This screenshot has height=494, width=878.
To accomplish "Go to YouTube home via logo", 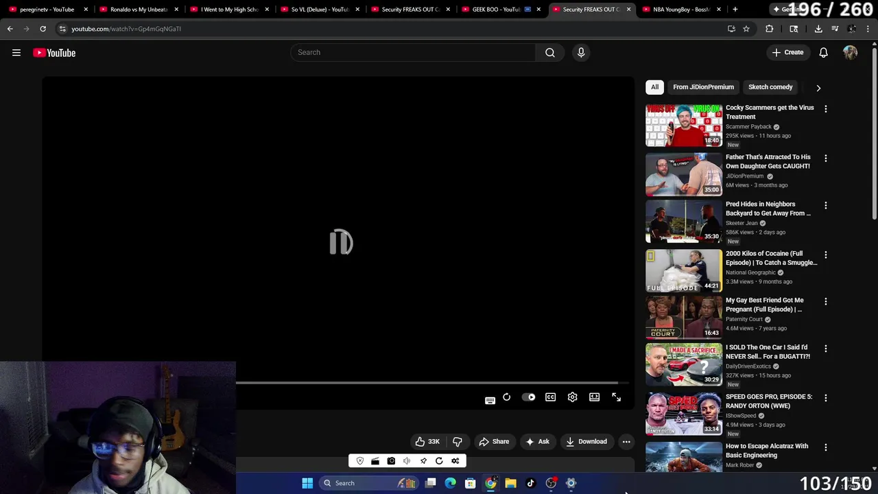I will pos(54,53).
